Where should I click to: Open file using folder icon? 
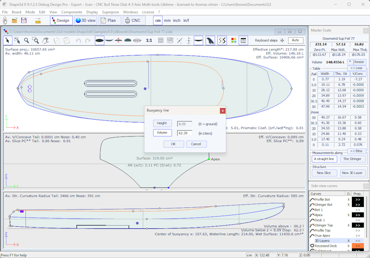tap(14, 21)
